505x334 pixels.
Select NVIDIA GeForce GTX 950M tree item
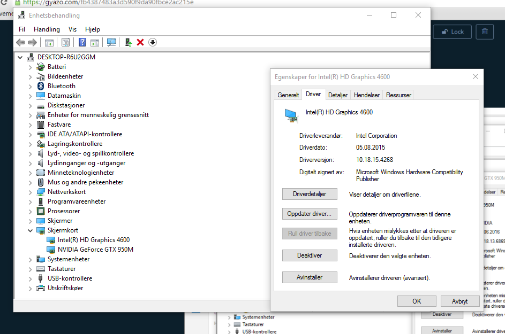point(95,250)
